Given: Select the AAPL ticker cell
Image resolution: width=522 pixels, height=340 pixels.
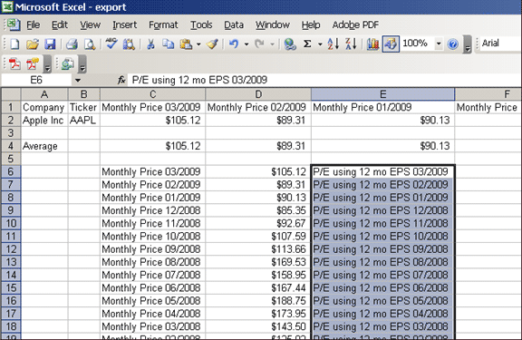Looking at the screenshot, I should 84,121.
